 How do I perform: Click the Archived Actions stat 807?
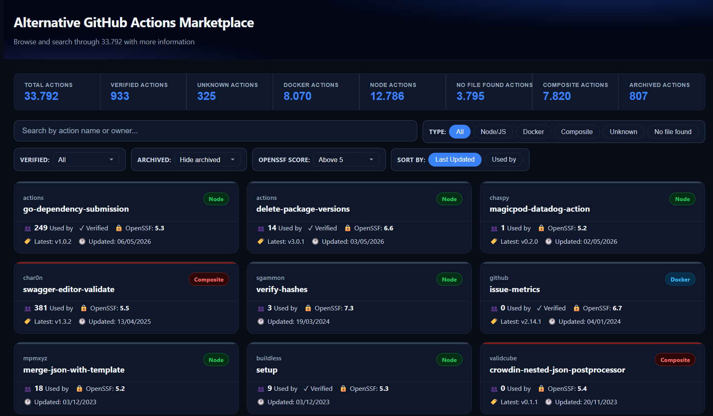639,96
